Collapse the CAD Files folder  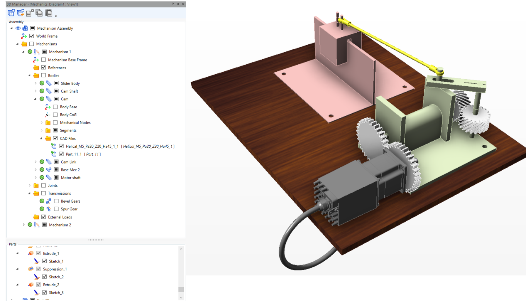[41, 138]
